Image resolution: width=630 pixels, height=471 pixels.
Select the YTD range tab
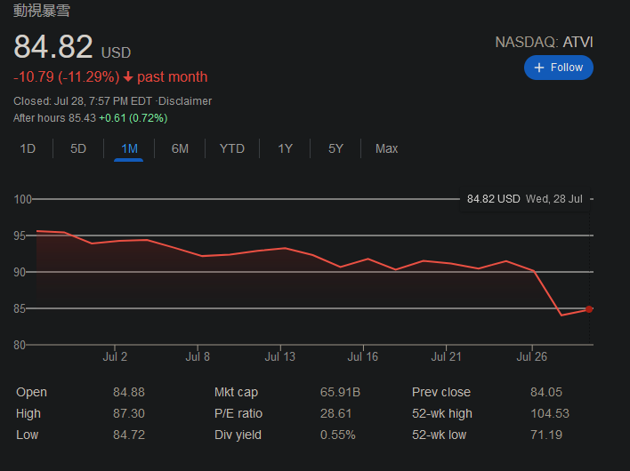pos(231,148)
